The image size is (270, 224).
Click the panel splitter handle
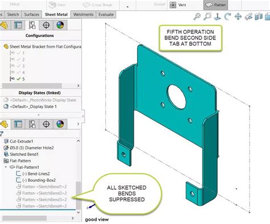coord(39,115)
